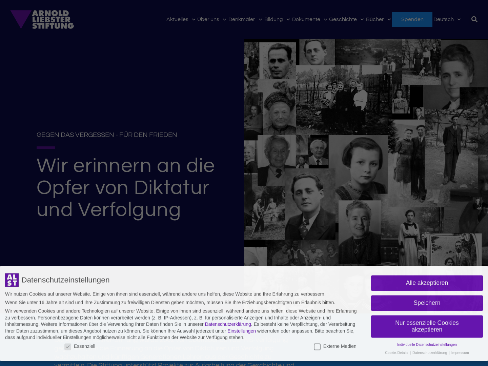Open the Geschichte menu item
Image resolution: width=488 pixels, height=366 pixels.
point(343,19)
